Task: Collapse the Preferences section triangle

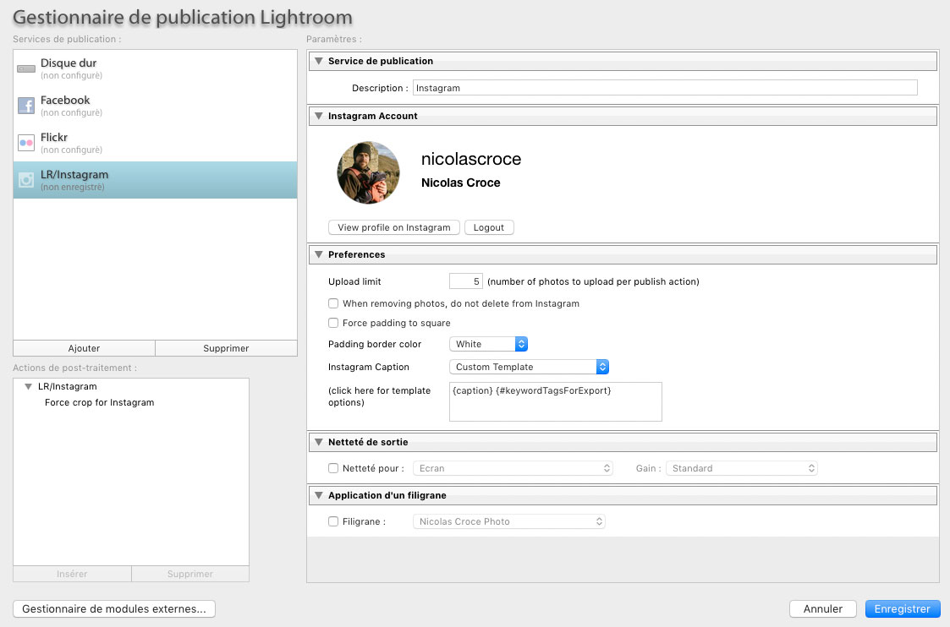Action: (319, 255)
